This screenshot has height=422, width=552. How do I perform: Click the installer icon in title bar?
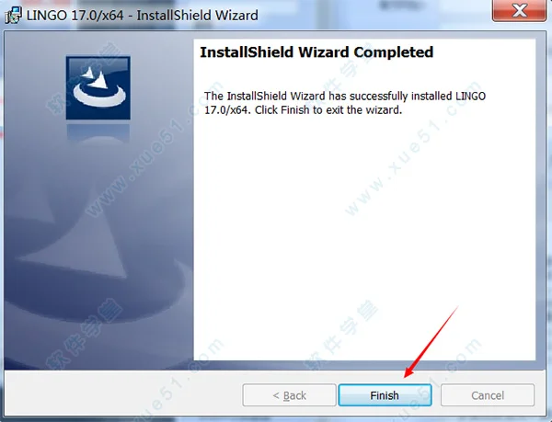click(14, 15)
